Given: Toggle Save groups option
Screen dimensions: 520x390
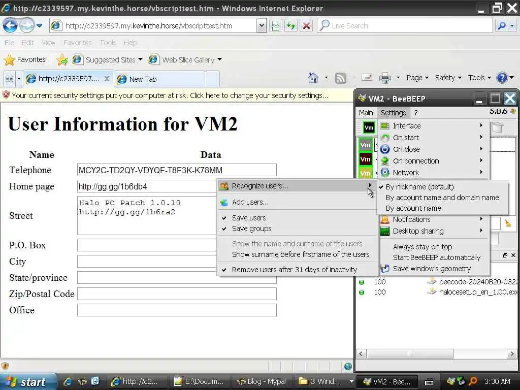Looking at the screenshot, I should (297, 229).
